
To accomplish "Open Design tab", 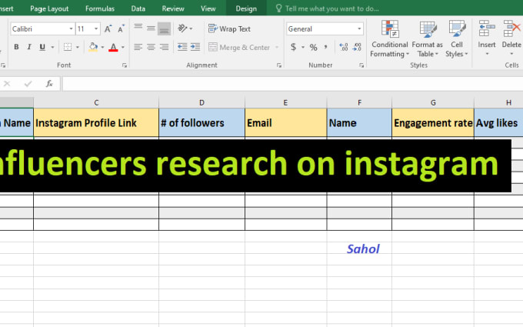I will tap(246, 8).
